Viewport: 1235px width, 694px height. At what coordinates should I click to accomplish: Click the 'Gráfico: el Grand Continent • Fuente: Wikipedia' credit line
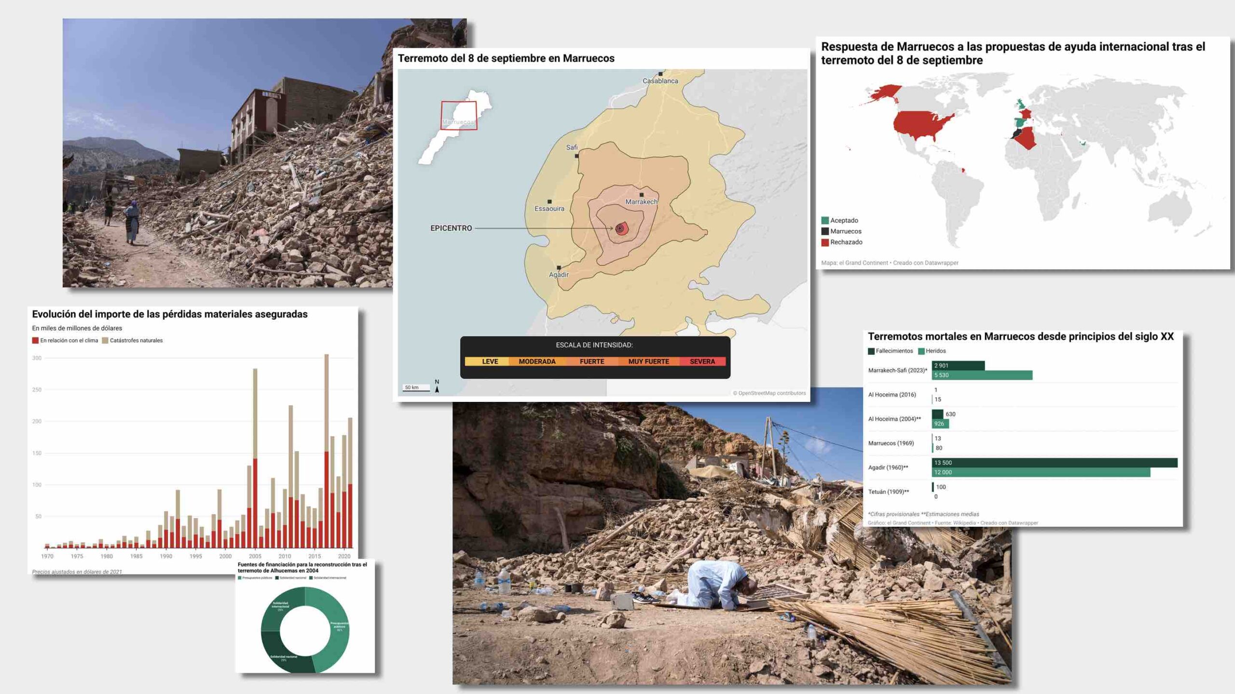[x=953, y=523]
